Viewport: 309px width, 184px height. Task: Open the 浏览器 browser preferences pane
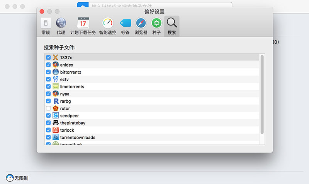coord(141,26)
